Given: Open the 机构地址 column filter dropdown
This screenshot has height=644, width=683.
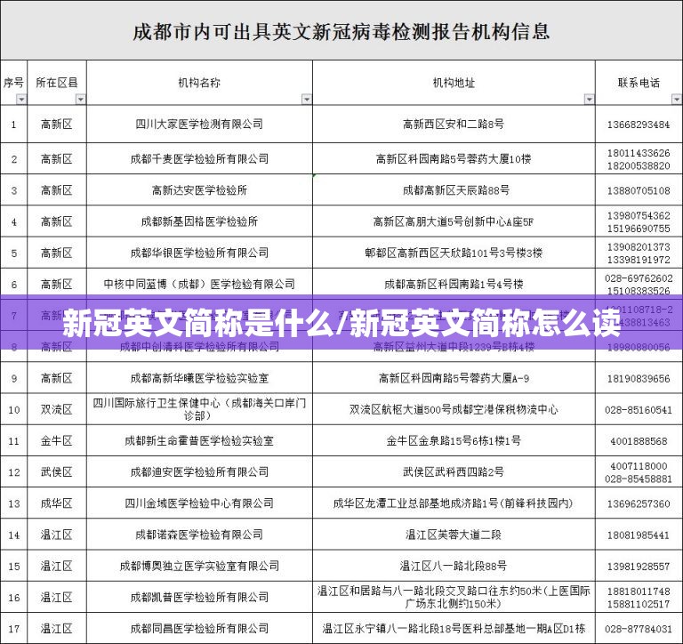Looking at the screenshot, I should (x=590, y=100).
